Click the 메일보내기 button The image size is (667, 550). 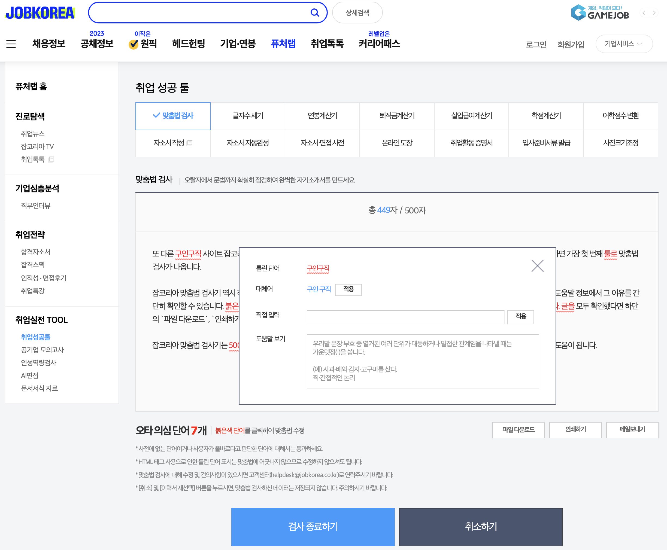click(x=632, y=430)
